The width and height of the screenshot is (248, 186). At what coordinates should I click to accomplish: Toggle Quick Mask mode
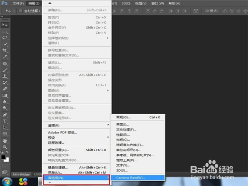point(5,166)
